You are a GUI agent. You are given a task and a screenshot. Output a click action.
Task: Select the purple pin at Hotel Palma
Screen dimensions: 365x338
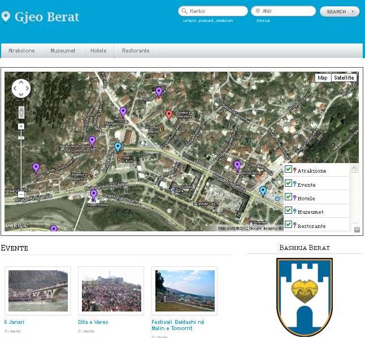point(94,195)
